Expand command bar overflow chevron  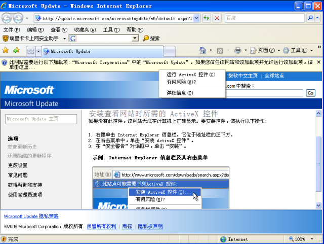tap(319, 47)
